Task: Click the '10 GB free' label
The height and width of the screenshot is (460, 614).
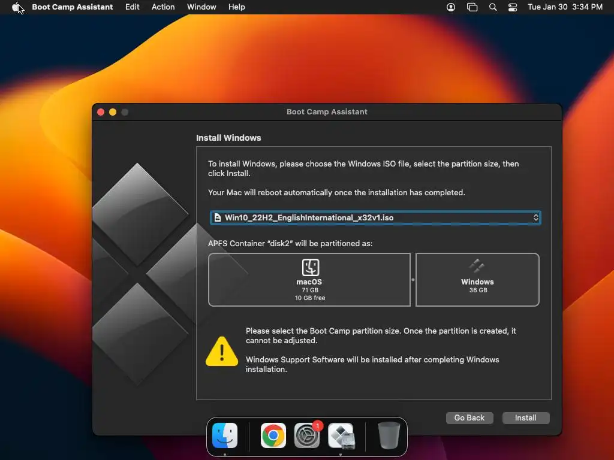Action: [x=310, y=298]
